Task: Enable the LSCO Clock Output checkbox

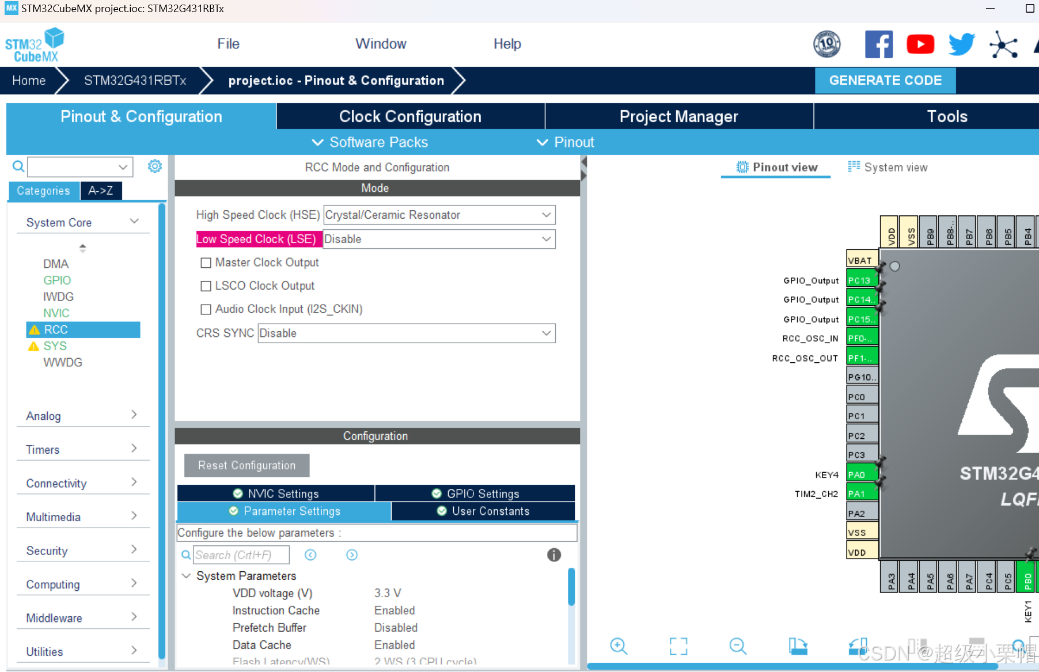Action: point(206,286)
